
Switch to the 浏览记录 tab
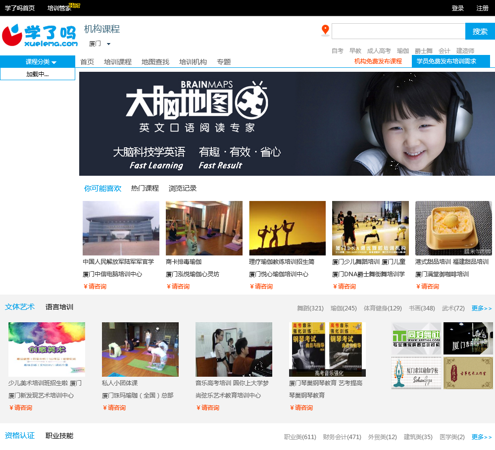pyautogui.click(x=183, y=188)
